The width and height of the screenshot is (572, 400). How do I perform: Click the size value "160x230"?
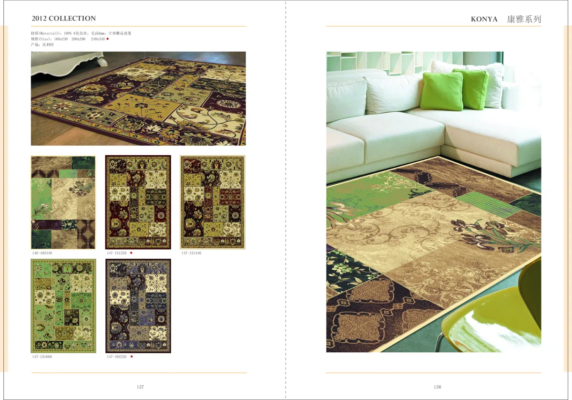point(61,39)
